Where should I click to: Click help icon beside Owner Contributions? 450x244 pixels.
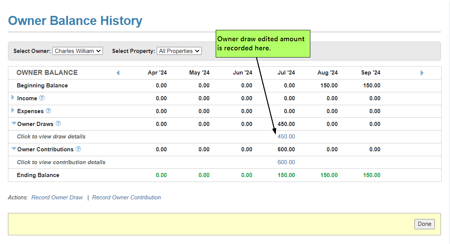78,149
